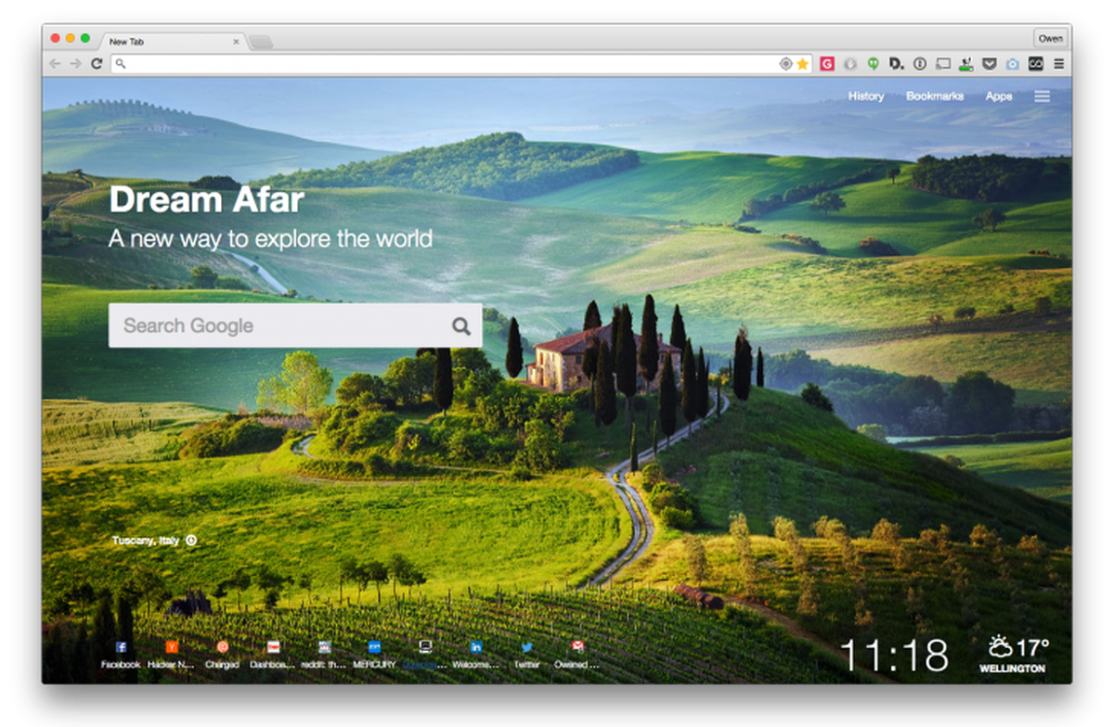Open the Chrome hamburger menu
Screen dimensions: 1114x727
coord(1059,64)
